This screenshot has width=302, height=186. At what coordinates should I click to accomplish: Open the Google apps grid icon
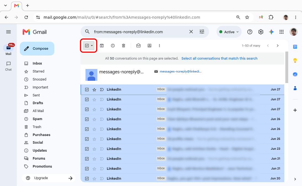coord(281,32)
